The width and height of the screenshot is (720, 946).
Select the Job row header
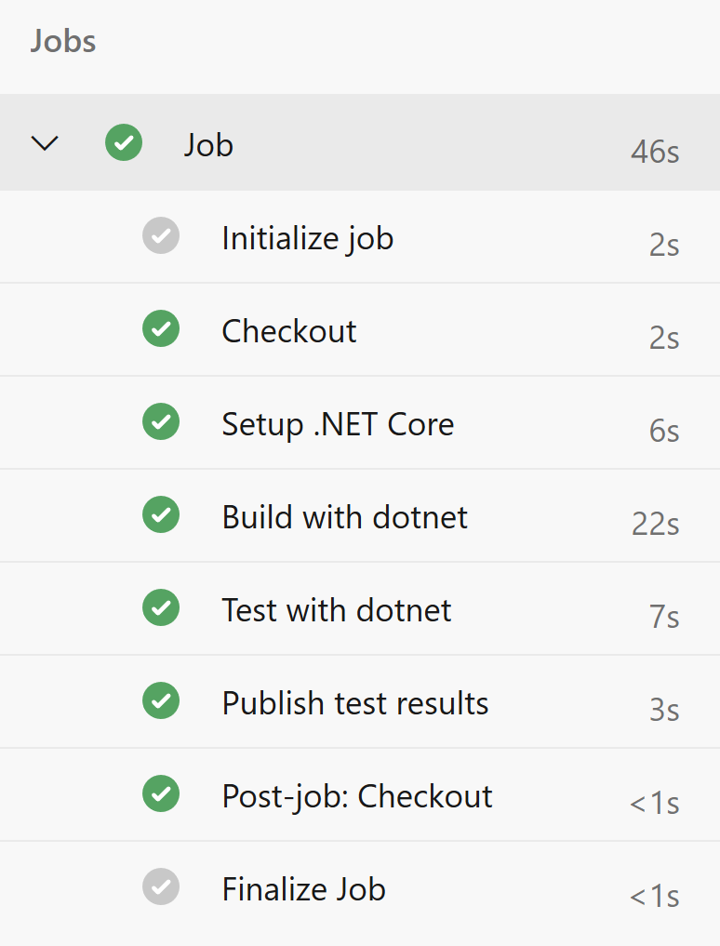[x=208, y=144]
